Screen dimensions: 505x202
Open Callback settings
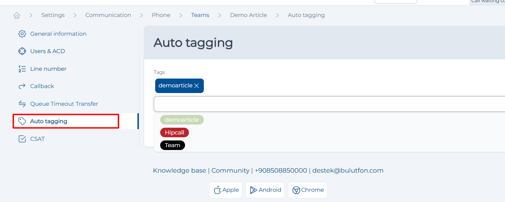coord(42,86)
